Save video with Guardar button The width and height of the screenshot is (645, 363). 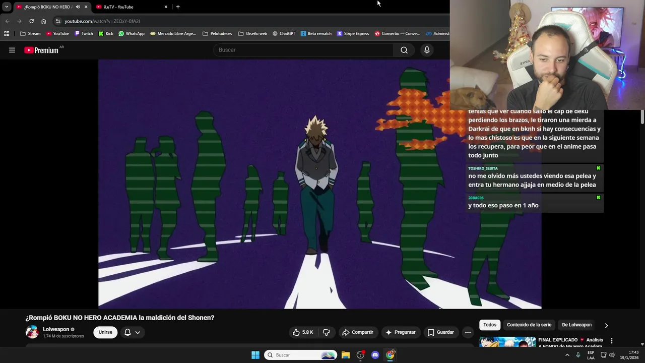(x=441, y=332)
